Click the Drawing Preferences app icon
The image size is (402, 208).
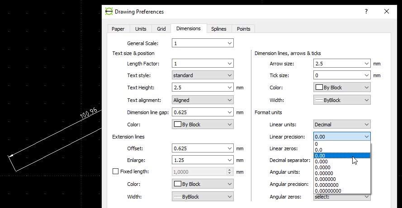click(109, 12)
